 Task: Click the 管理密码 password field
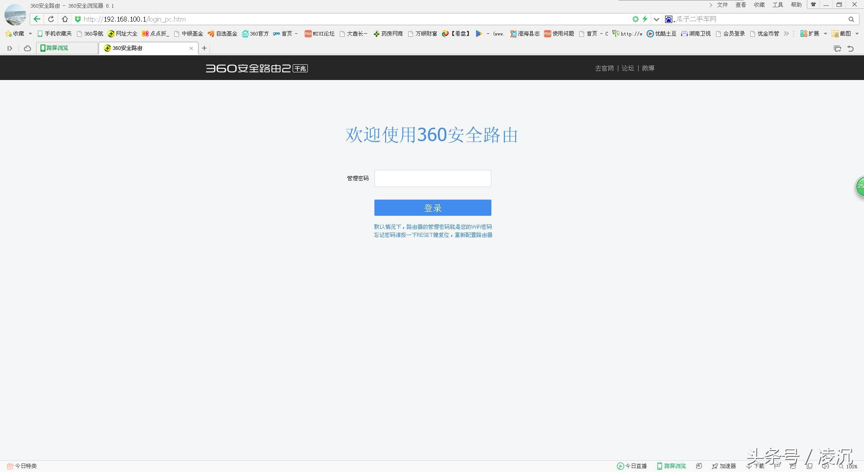pos(433,178)
